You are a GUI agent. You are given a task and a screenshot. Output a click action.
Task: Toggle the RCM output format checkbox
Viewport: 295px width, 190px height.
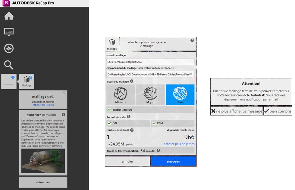[x=154, y=123]
